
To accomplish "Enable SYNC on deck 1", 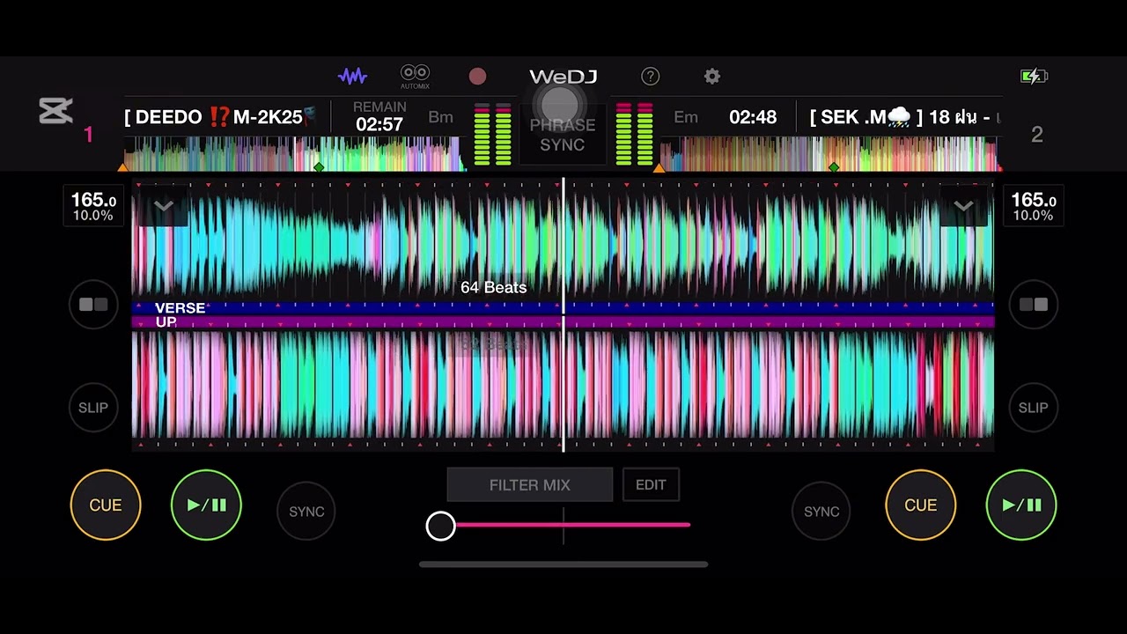I will (306, 511).
